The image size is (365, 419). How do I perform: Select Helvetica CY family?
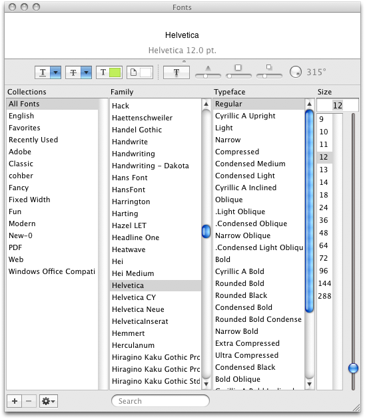[x=155, y=297]
